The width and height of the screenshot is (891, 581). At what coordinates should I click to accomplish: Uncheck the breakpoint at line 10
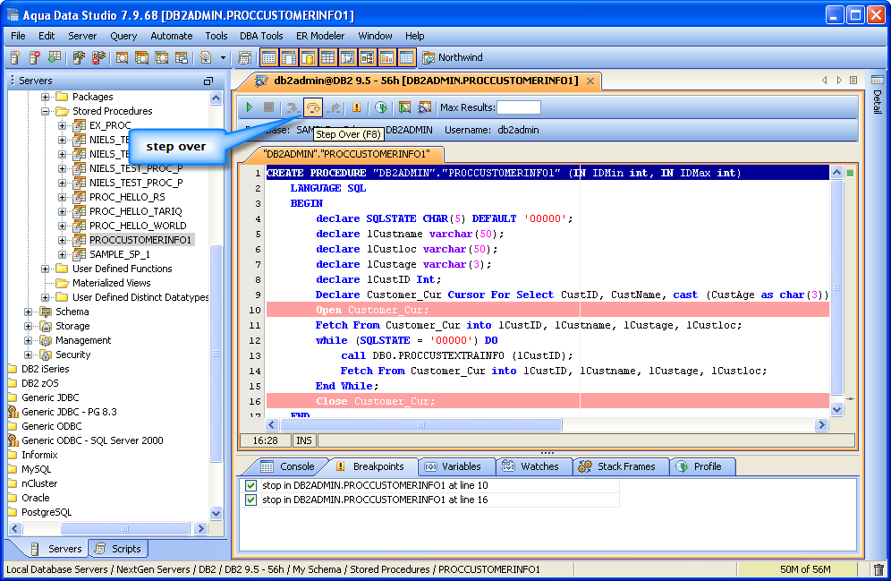coord(251,485)
